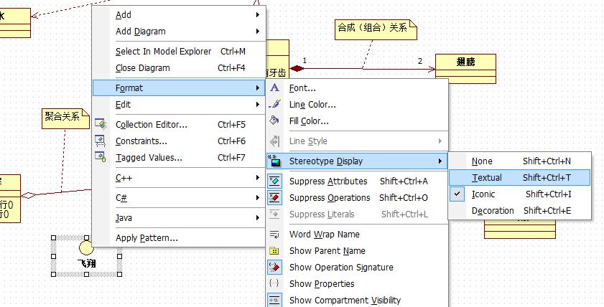Click the Show Operation Signature icon
Viewport: 604px width, 307px height.
(x=274, y=267)
